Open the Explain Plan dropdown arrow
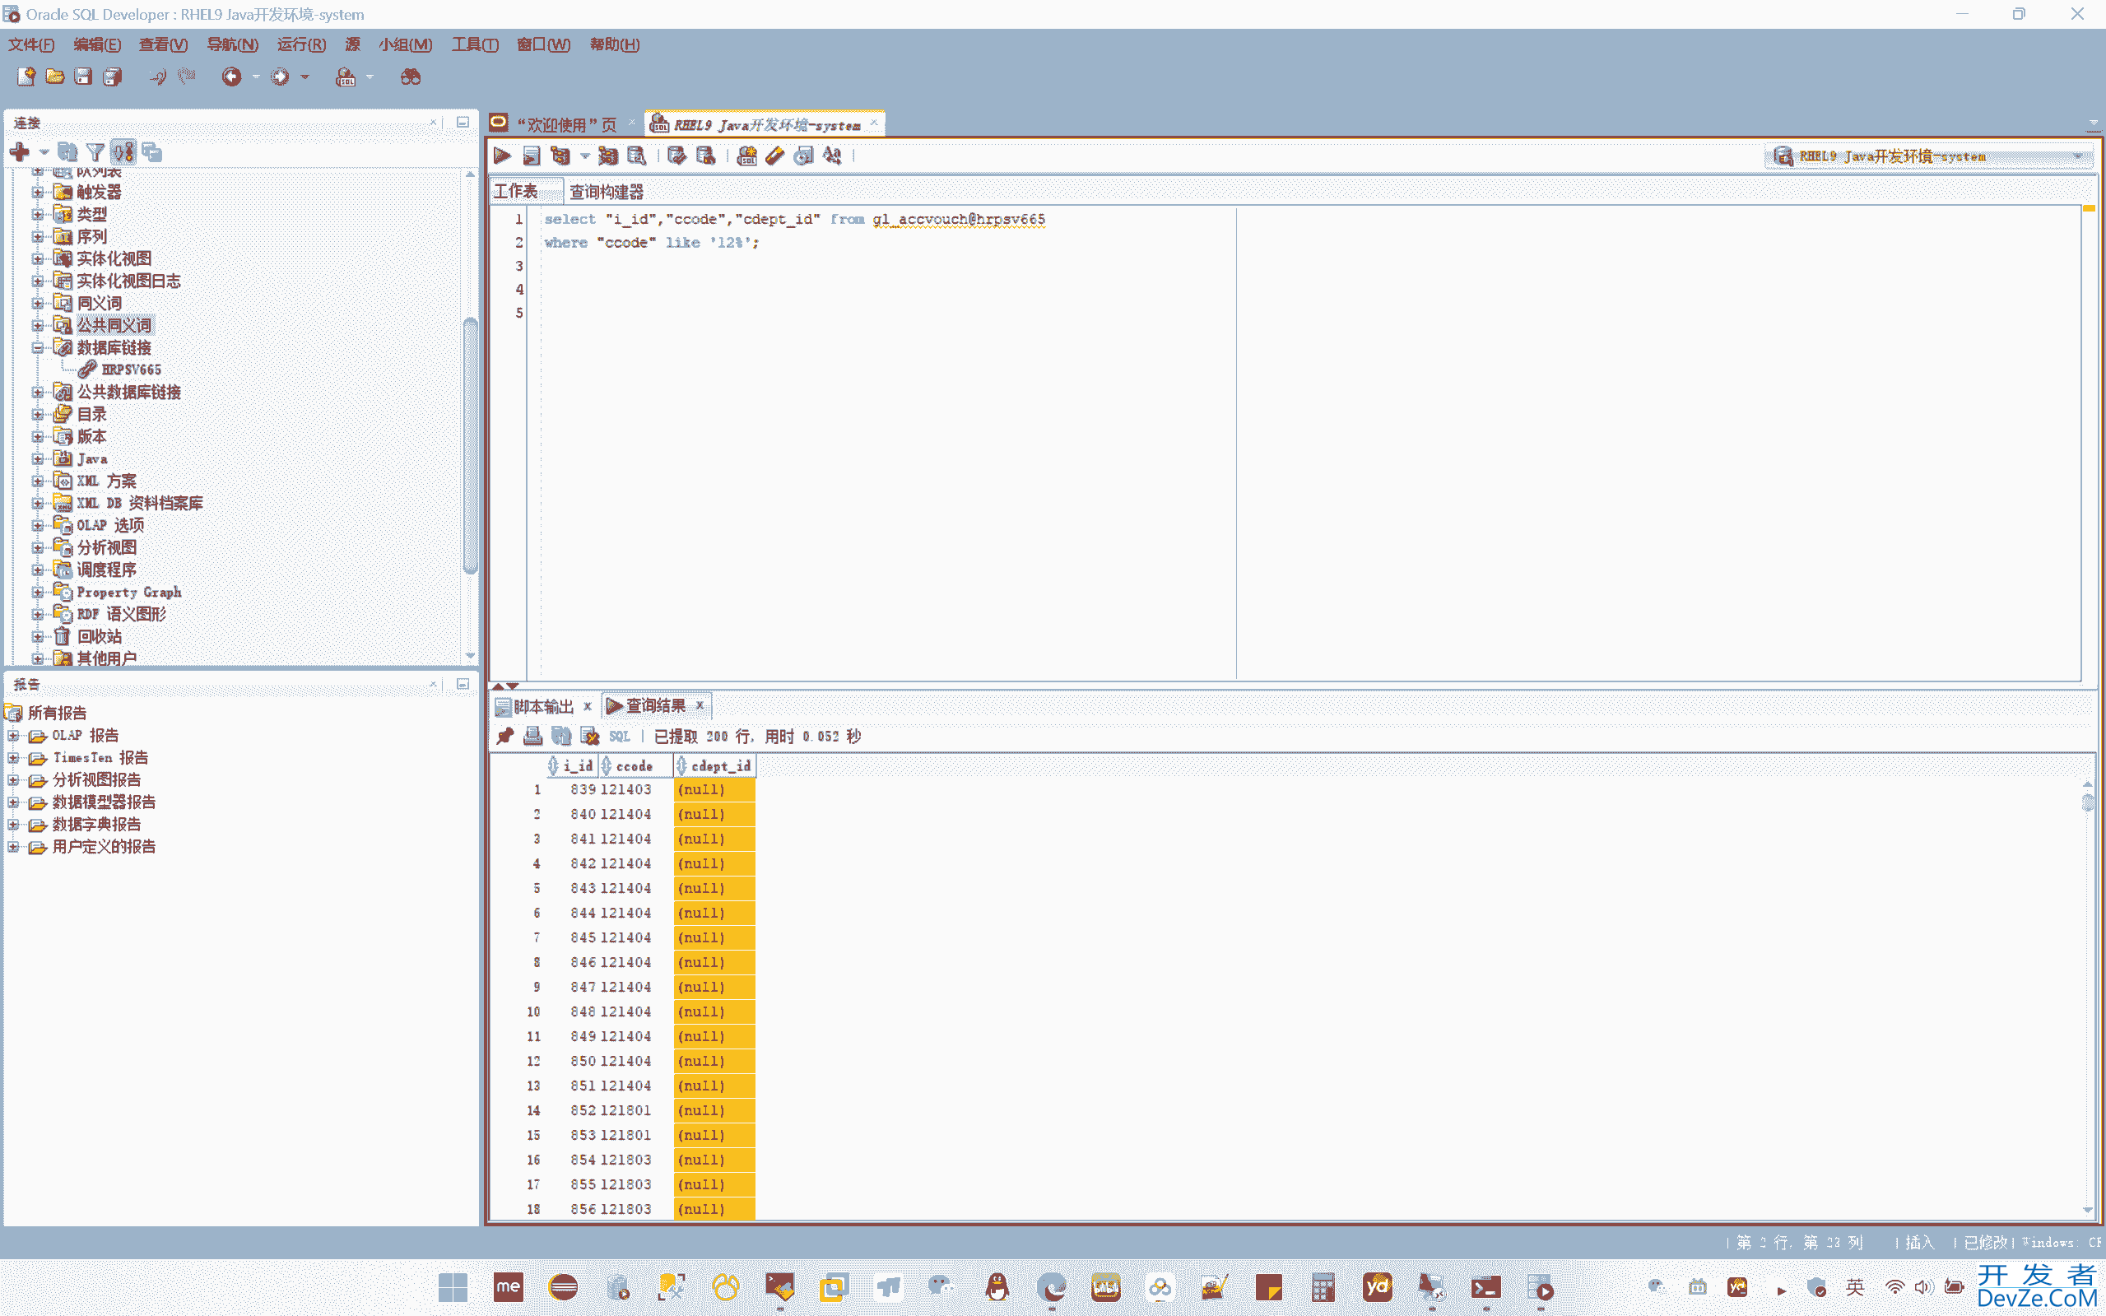The image size is (2106, 1316). coord(585,156)
